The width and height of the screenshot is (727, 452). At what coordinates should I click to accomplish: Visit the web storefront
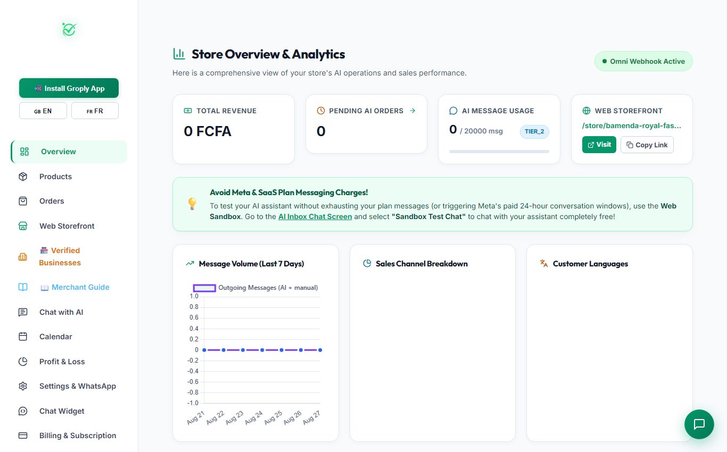coord(599,145)
